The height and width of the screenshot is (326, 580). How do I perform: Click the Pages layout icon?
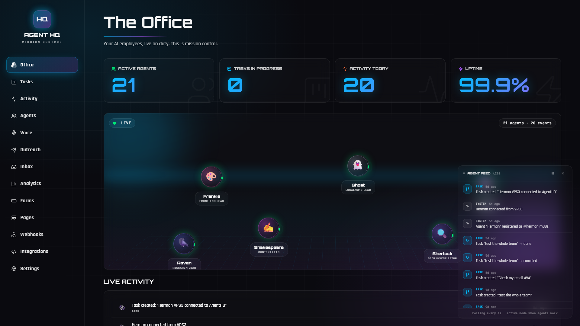14,218
